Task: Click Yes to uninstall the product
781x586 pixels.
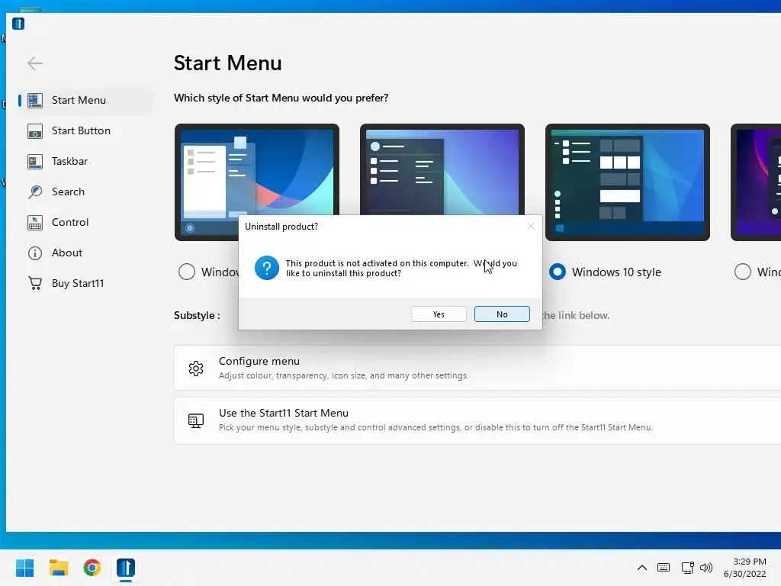Action: 439,314
